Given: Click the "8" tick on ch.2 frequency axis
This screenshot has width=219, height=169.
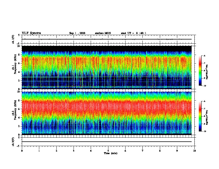Looking at the screenshot, I should point(19,100).
